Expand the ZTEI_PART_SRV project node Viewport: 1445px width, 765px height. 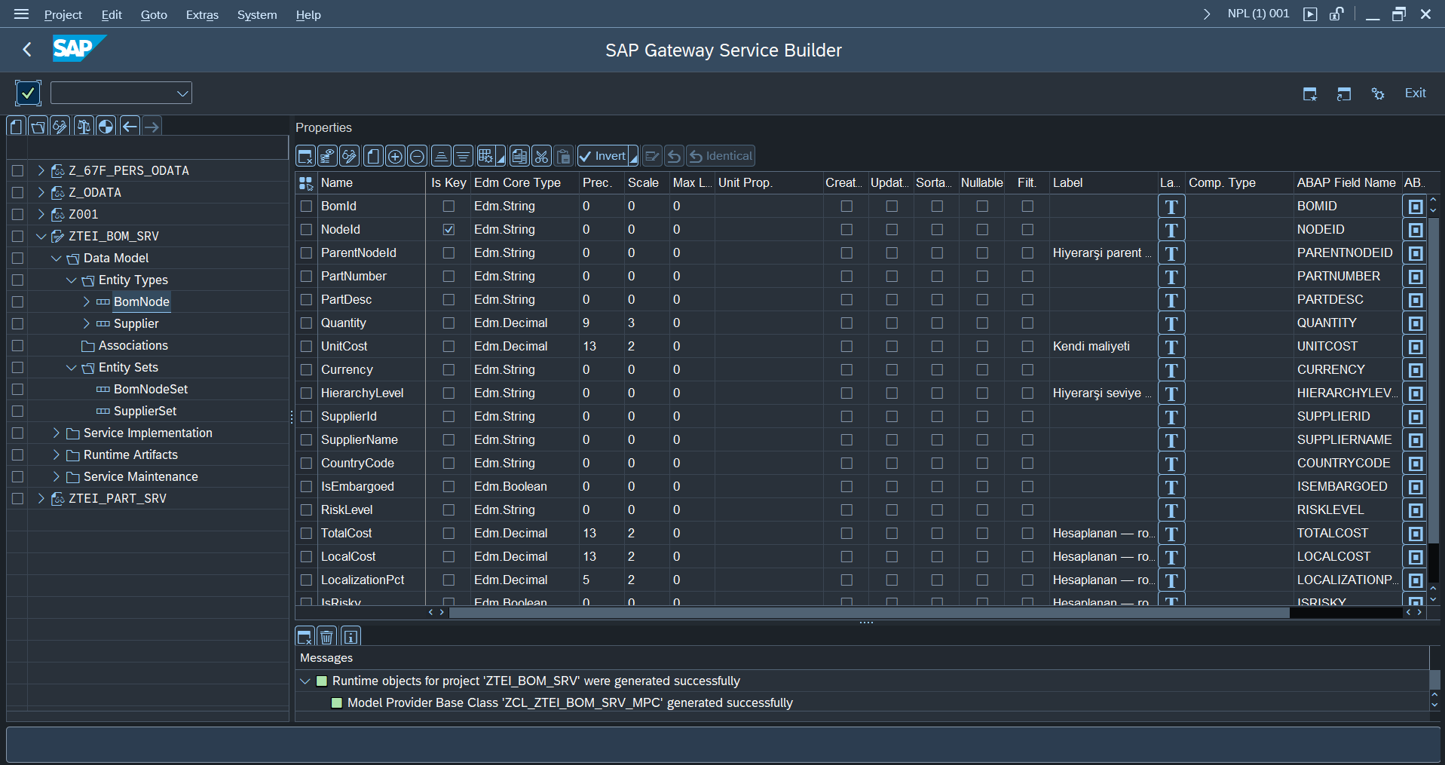(41, 498)
